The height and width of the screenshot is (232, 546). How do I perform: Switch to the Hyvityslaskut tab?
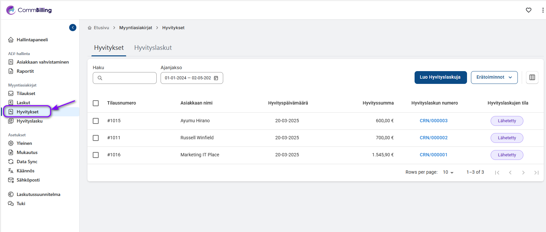tap(153, 48)
